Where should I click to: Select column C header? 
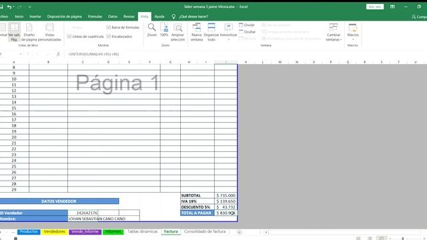coord(83,62)
